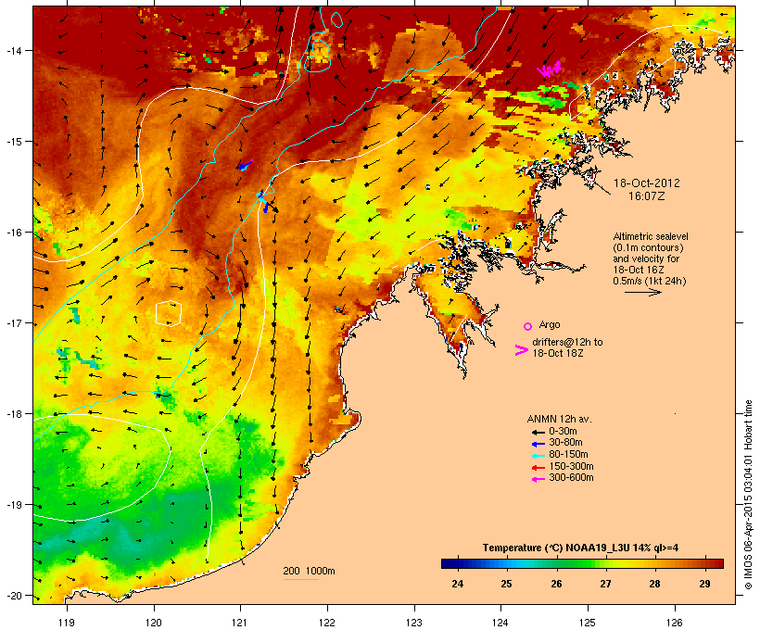The image size is (760, 630).
Task: Click the colorbar tick label '29'
Action: coord(704,584)
